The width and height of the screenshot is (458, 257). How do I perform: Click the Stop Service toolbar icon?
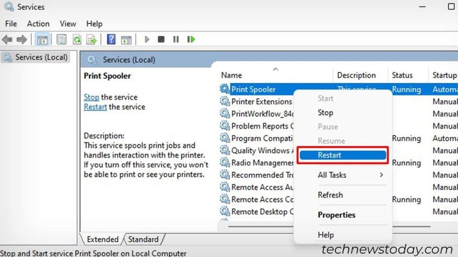(x=161, y=39)
